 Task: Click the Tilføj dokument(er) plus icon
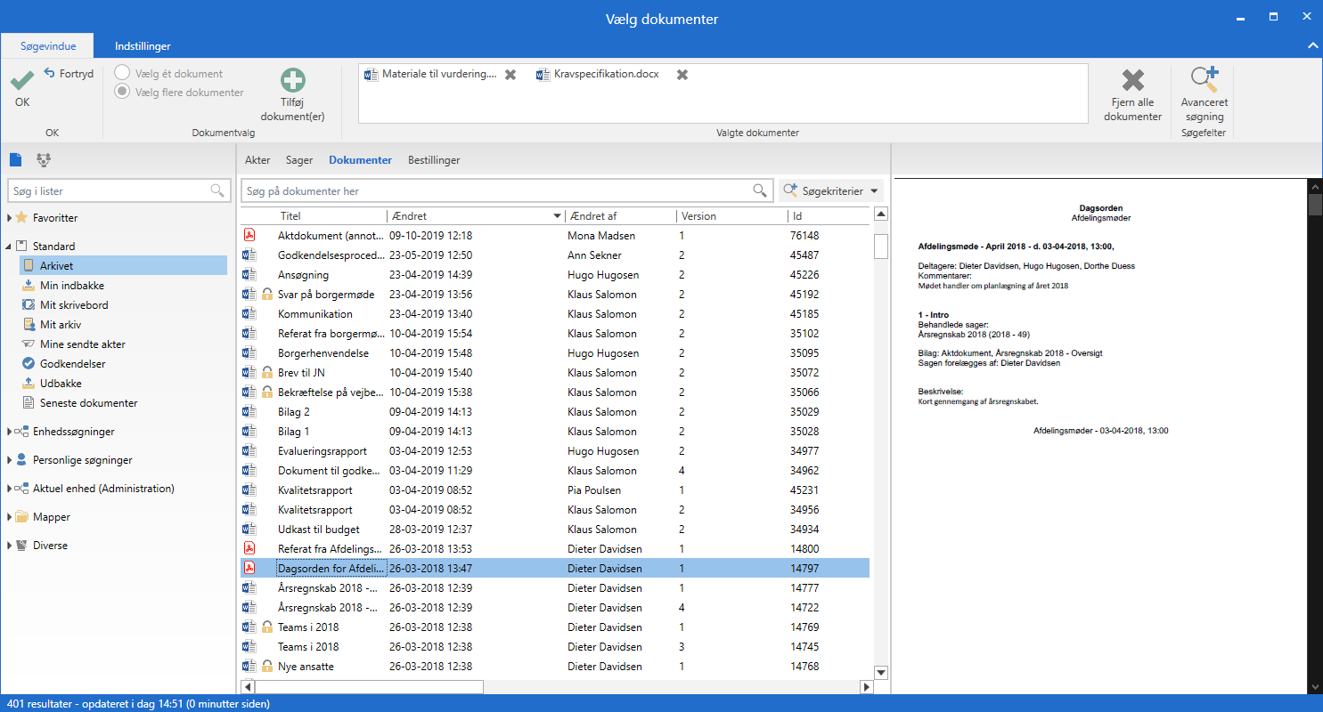coord(292,81)
